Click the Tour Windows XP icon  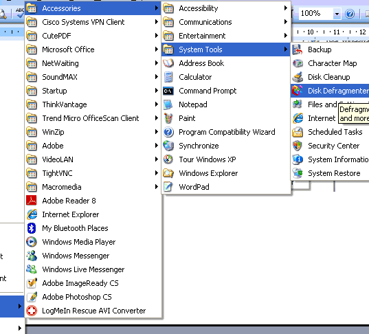tap(168, 159)
